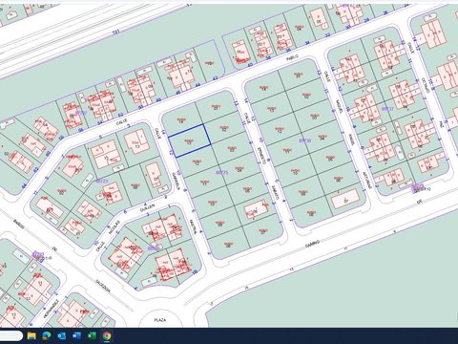Click the OCTAVIO street label
This screenshot has height=344, width=458.
(425, 85)
